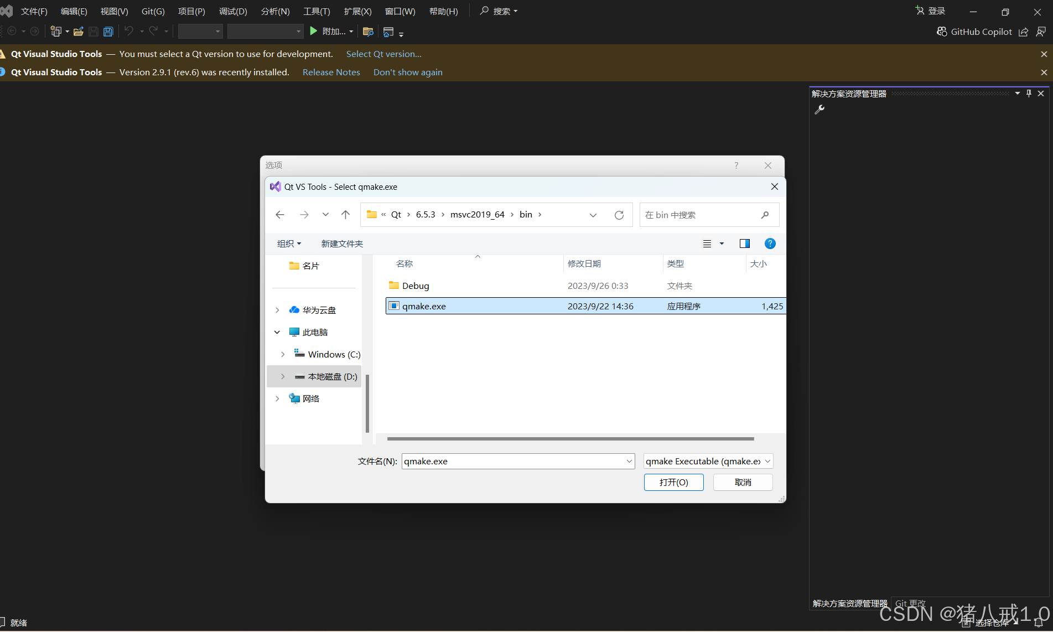Click the Undo toolbar icon
The height and width of the screenshot is (632, 1053).
[129, 31]
